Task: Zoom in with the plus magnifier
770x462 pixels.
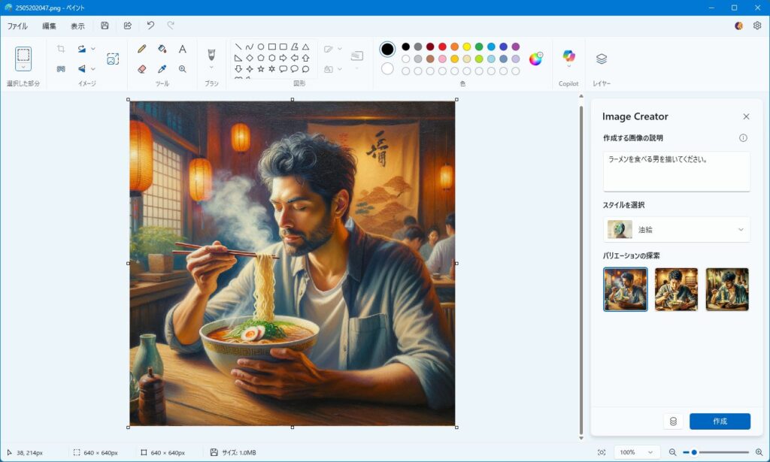Action: (759, 452)
